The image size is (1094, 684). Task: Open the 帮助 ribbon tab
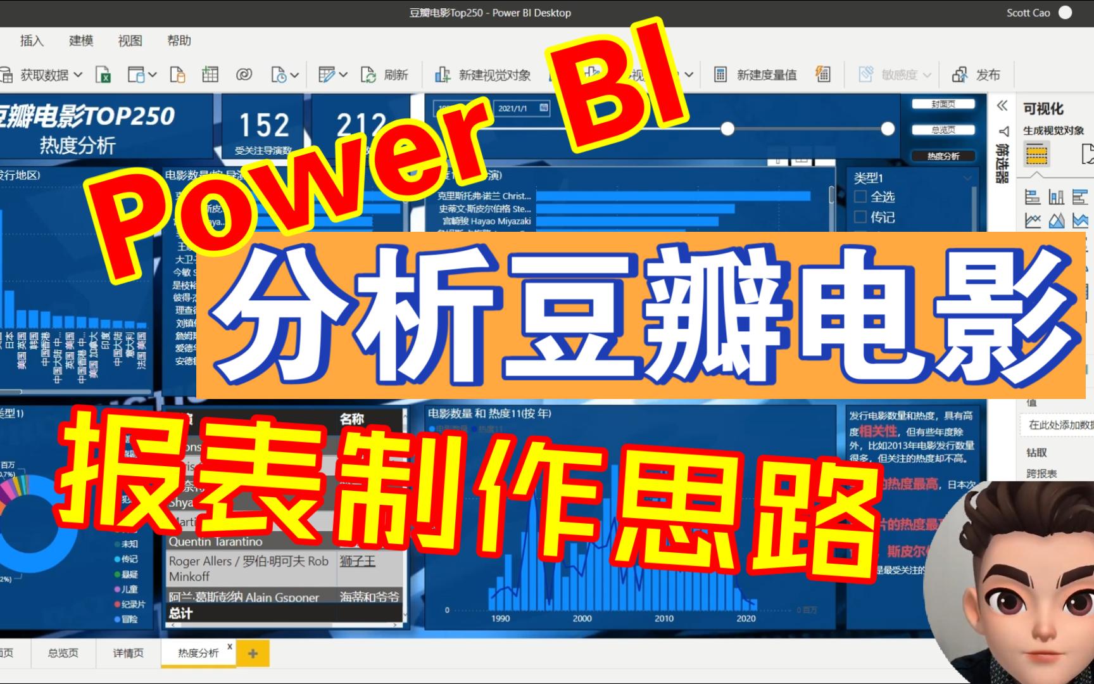(x=179, y=41)
